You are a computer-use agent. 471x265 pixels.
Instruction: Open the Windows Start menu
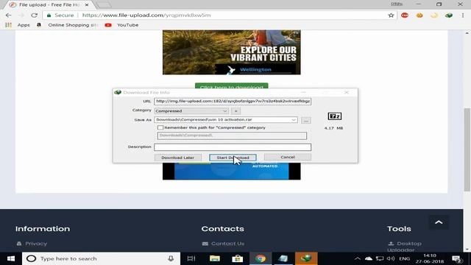(11, 258)
